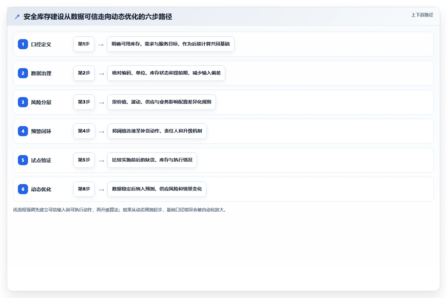Viewport: 447px width, 298px height.
Task: Click the number 4 badge for 预警闭环
Action: [23, 131]
